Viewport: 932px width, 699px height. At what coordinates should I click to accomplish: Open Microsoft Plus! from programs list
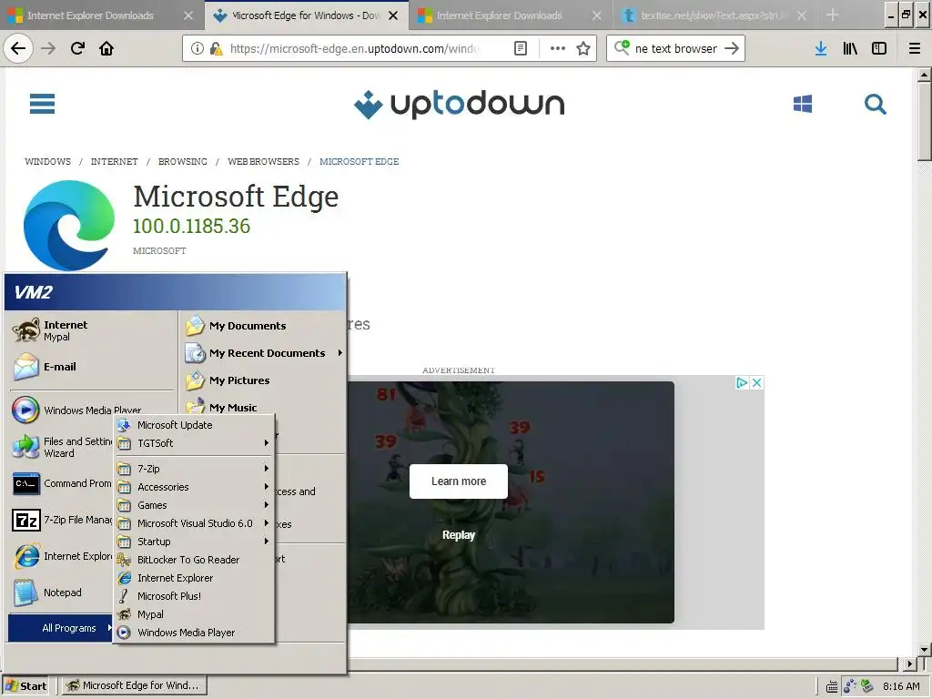195,595
